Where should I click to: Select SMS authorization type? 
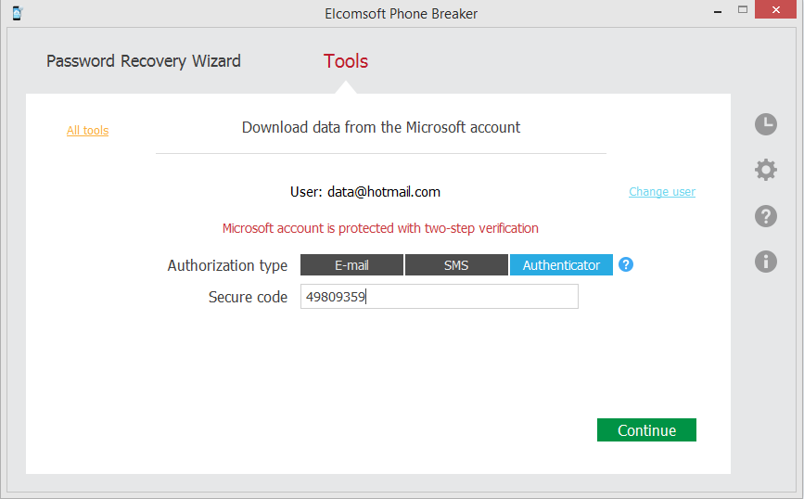tap(456, 265)
